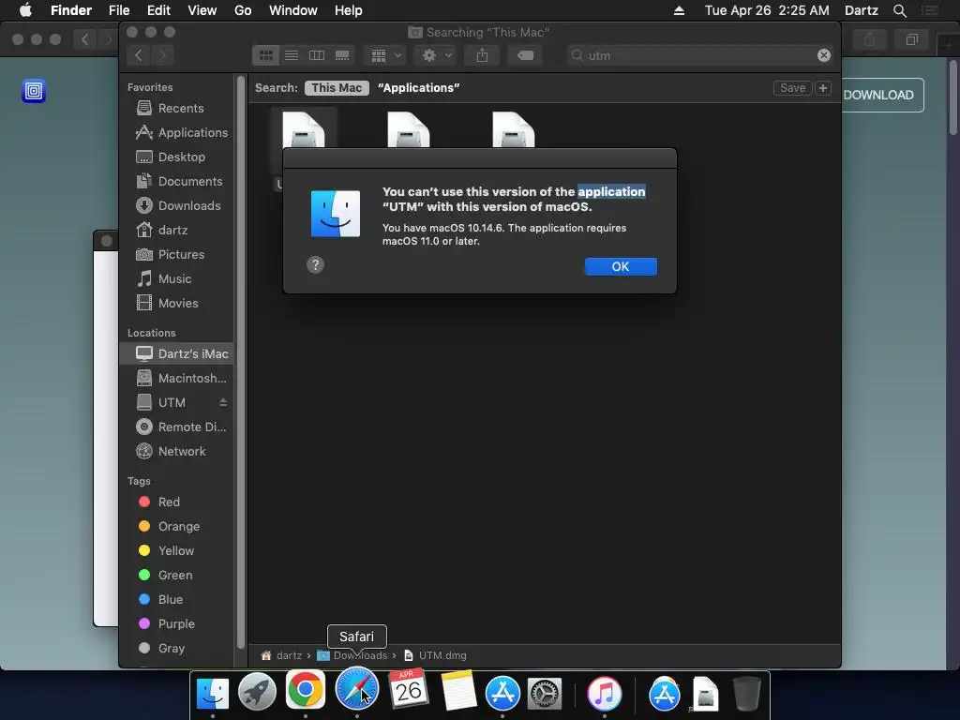Switch Finder to list view

292,55
